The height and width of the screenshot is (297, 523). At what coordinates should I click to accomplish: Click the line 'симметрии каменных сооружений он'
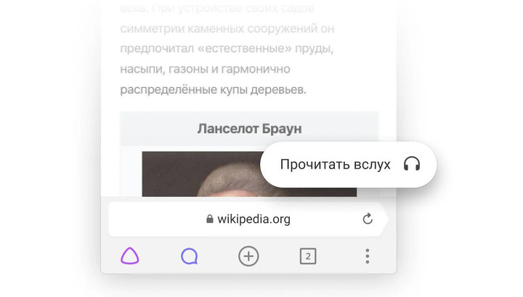click(x=227, y=28)
